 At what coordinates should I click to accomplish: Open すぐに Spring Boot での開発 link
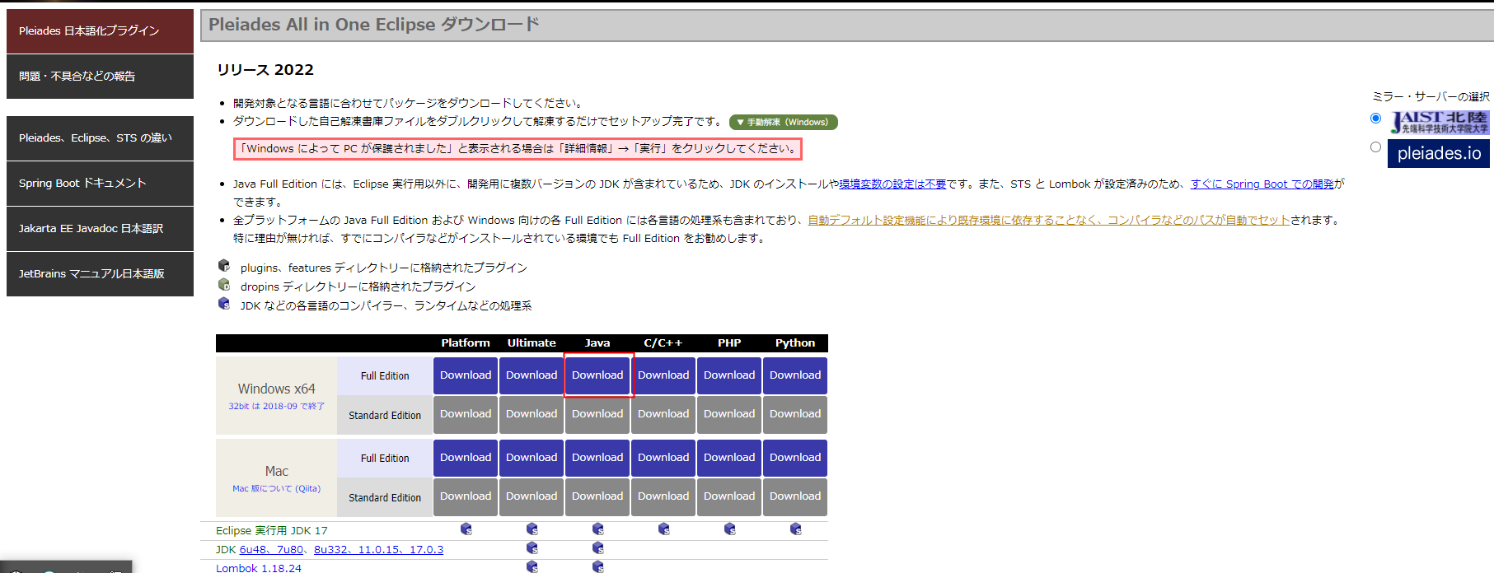tap(1262, 184)
